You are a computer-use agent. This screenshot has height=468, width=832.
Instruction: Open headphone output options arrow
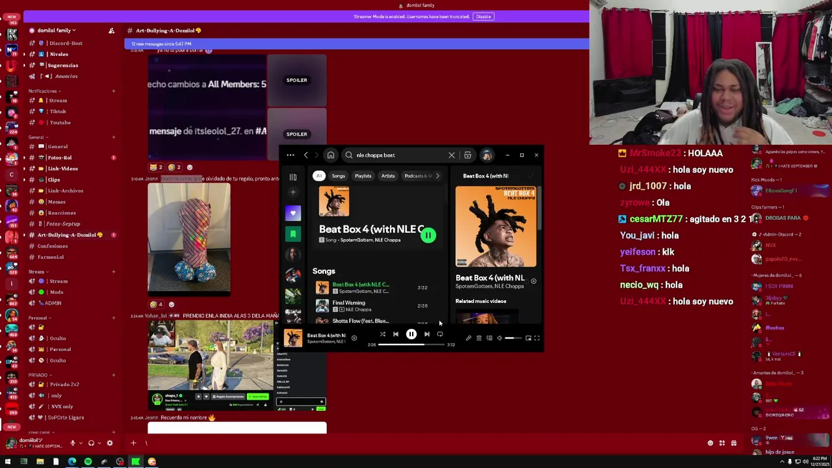(x=99, y=443)
